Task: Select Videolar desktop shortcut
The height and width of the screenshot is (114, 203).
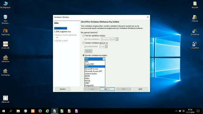Action: point(195,18)
